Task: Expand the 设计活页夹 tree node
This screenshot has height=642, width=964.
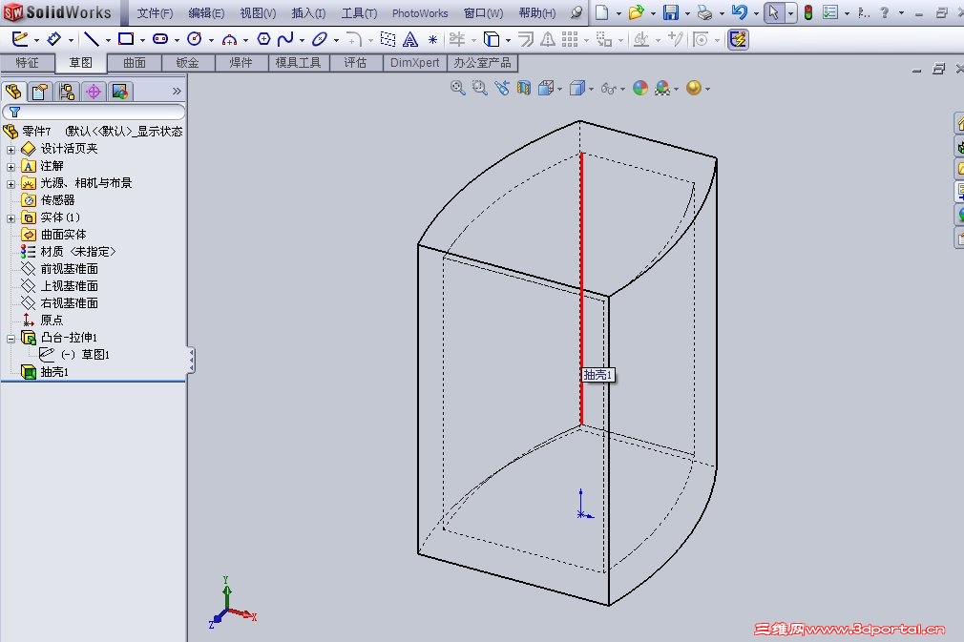Action: click(x=10, y=149)
